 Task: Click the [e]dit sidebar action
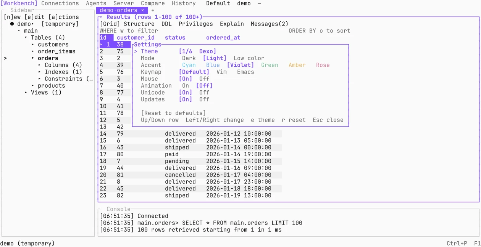point(34,17)
